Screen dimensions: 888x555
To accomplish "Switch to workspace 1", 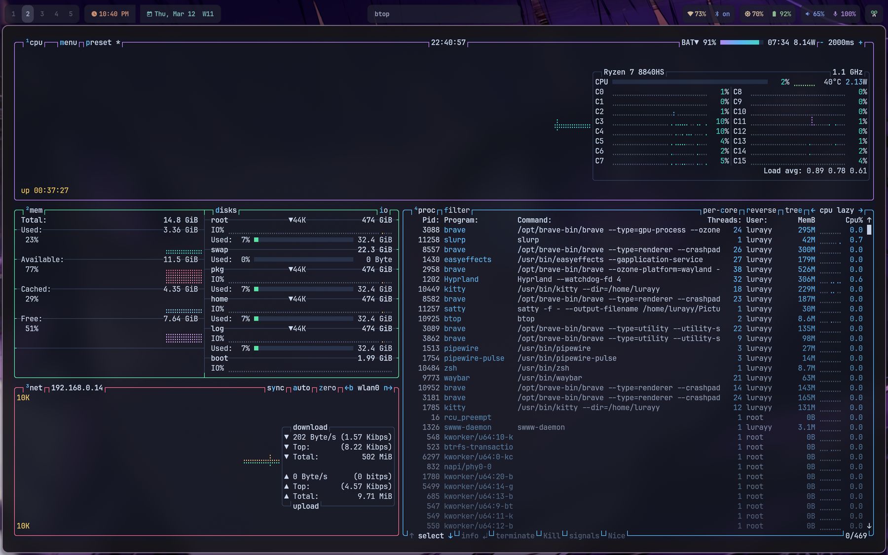I will coord(13,14).
